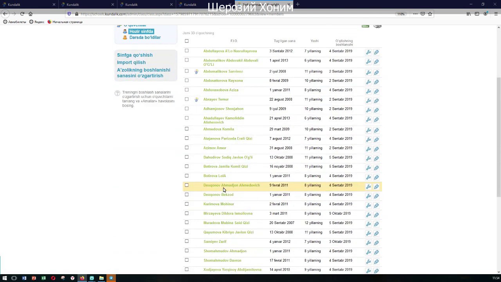The image size is (501, 282).
Task: Switch to the first Kundalik browser tab
Action: [28, 4]
